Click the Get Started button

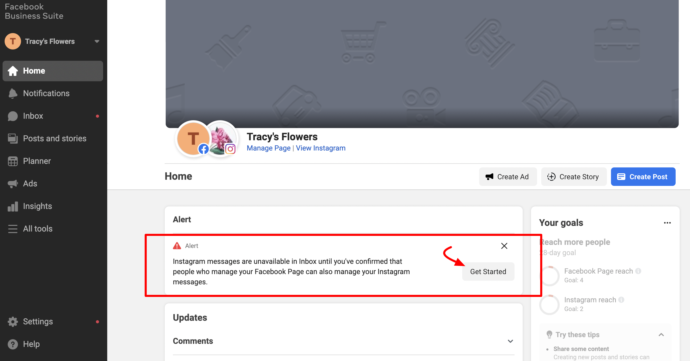point(488,272)
